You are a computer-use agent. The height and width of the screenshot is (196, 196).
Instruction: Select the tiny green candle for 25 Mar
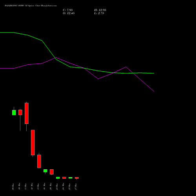(x=71, y=178)
